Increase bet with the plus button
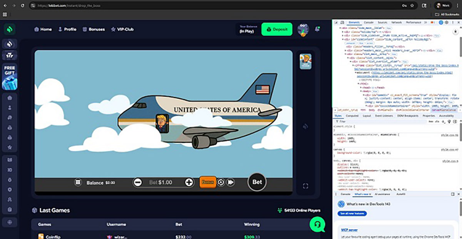The width and height of the screenshot is (462, 239). [189, 182]
